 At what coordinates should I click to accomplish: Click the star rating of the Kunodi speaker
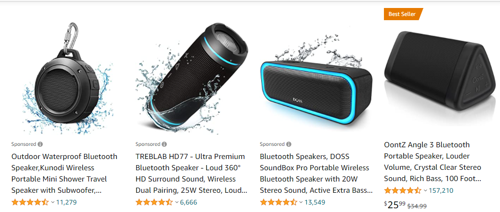tap(30, 202)
